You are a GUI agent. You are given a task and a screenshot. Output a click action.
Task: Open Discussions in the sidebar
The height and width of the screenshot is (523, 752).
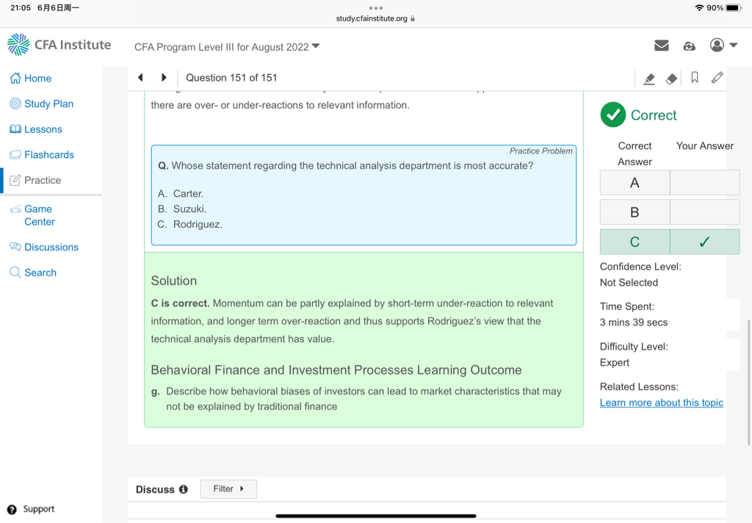44,247
